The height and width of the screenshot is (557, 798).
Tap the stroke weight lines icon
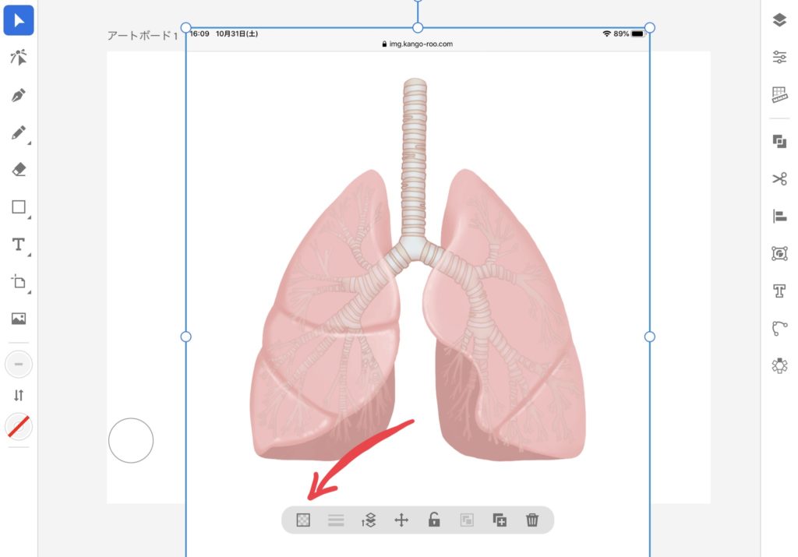pos(336,520)
